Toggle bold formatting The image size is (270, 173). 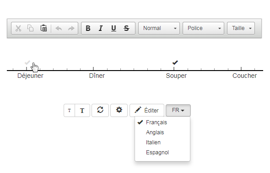[x=88, y=28]
